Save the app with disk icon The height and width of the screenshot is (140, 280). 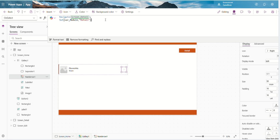pos(273,12)
